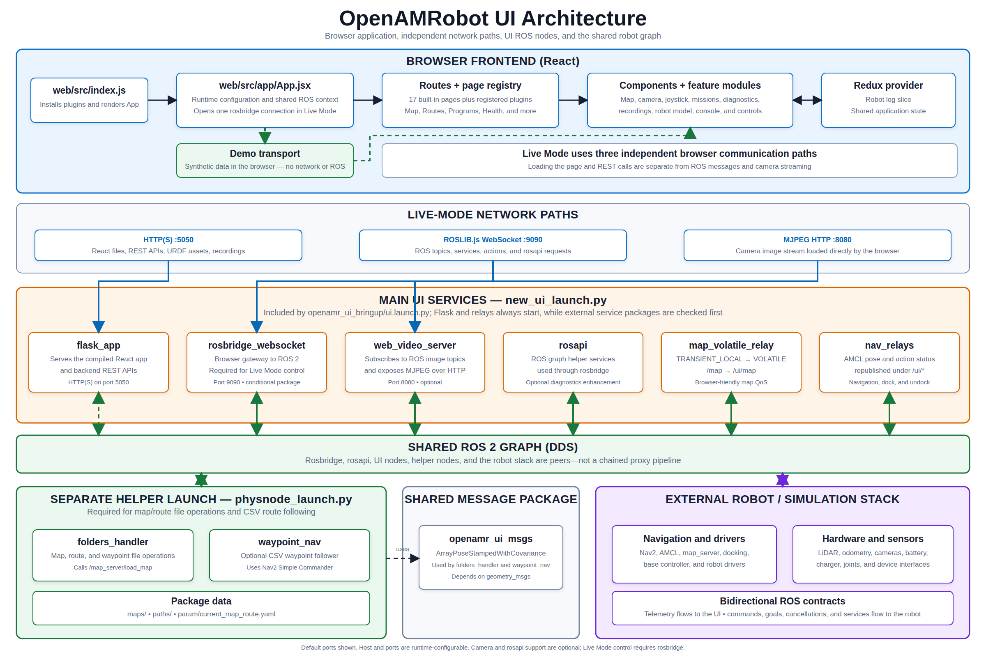Click 'TRANSIENT_LOCAL → VOLATILE' text

(x=731, y=359)
